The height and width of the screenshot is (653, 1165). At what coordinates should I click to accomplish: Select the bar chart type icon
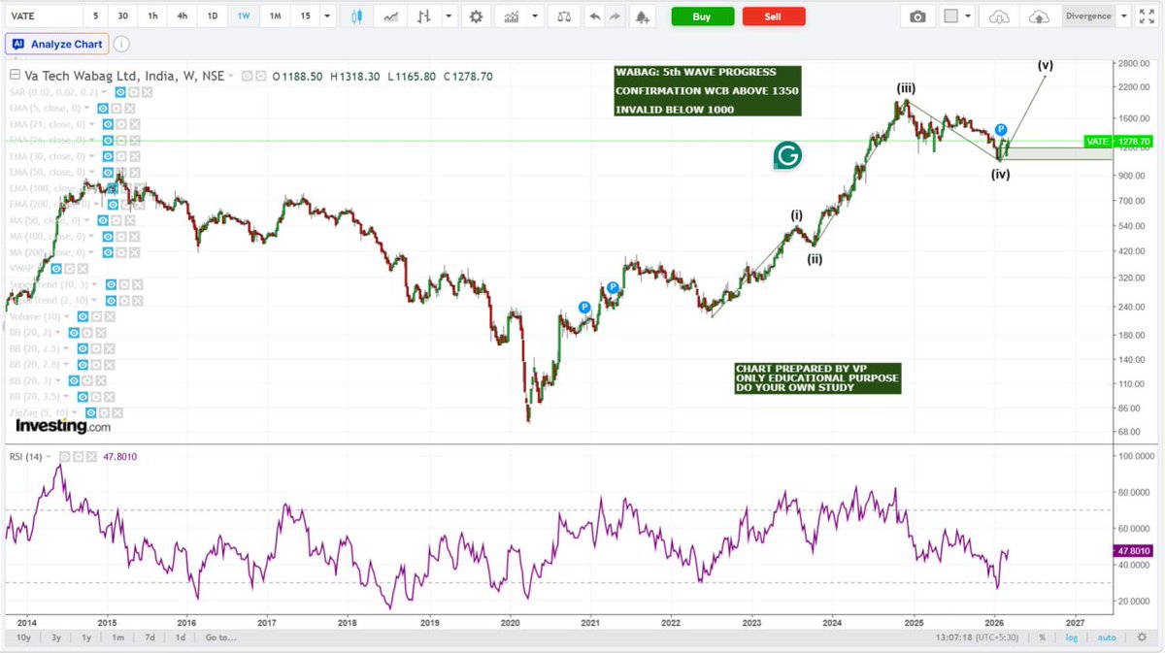424,16
